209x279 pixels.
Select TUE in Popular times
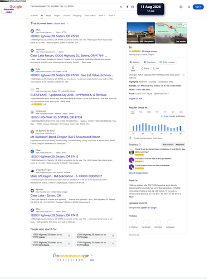(141, 112)
